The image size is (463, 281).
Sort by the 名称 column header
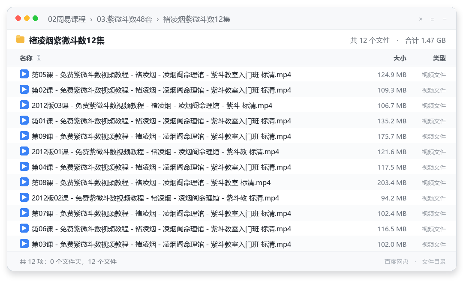[x=26, y=58]
